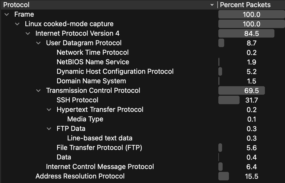Select the SSH Protocol row
Screen dimensions: 285x183
[77, 100]
